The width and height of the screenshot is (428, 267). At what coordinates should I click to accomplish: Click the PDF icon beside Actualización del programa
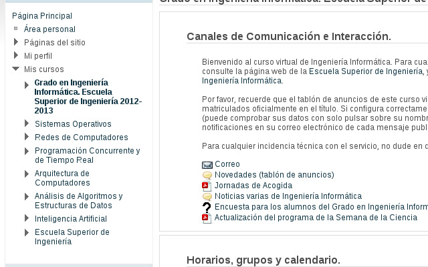[x=207, y=218]
